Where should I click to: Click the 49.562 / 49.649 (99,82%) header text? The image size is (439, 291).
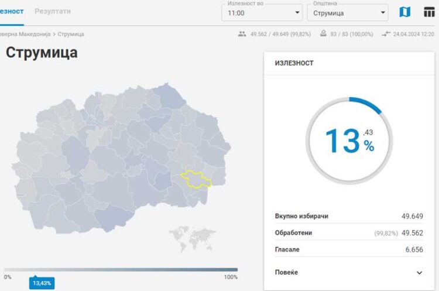click(280, 34)
